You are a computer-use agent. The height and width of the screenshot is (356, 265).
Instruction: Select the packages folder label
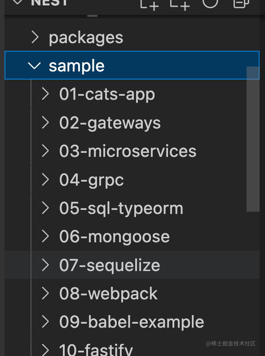pos(86,38)
